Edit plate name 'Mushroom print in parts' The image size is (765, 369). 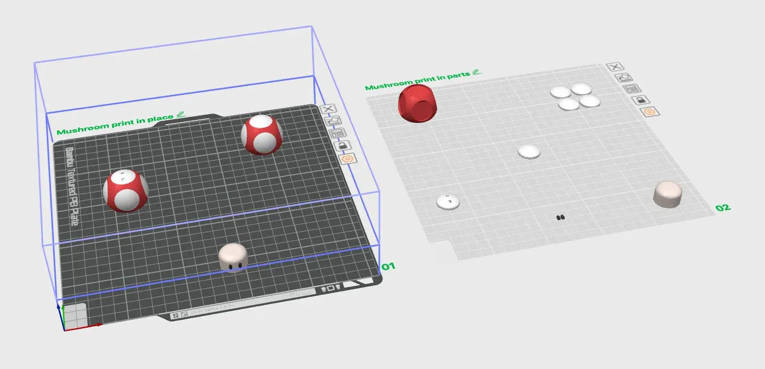pyautogui.click(x=477, y=72)
